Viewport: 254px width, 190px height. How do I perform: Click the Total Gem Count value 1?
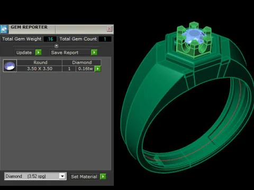tap(105, 39)
